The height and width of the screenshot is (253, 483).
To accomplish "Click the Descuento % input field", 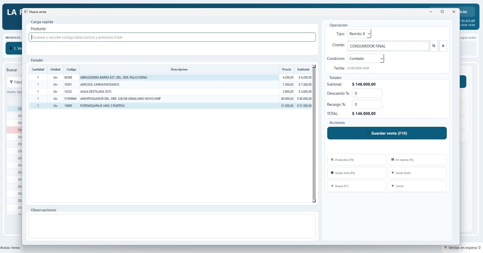I will tap(367, 93).
